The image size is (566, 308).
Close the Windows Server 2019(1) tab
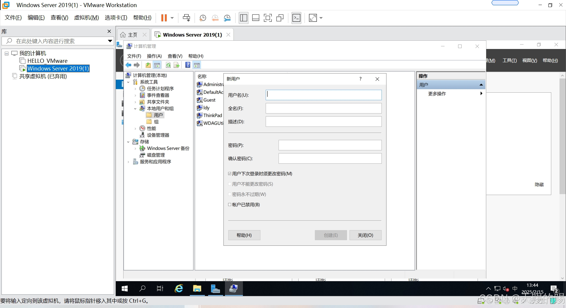(228, 35)
